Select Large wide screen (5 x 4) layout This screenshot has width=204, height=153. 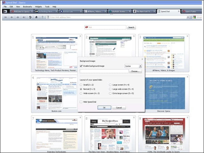coord(110,89)
